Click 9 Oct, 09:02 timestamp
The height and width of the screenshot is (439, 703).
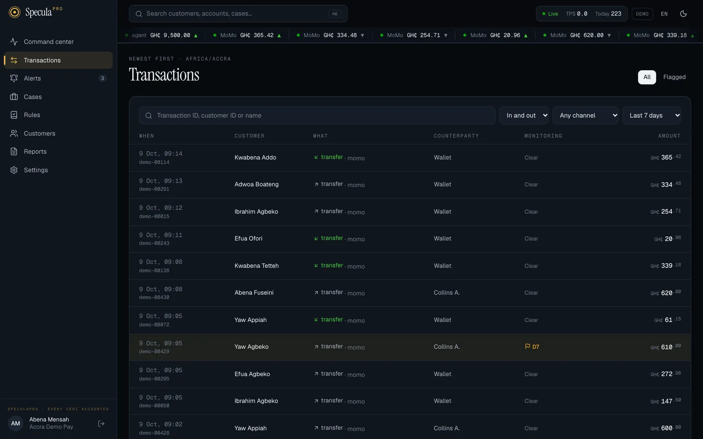point(161,425)
